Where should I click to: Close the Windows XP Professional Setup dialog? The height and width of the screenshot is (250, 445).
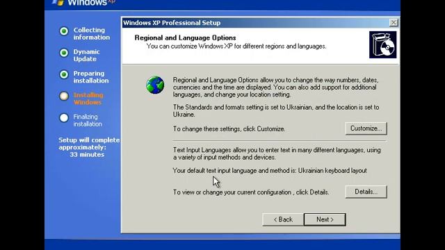[394, 22]
